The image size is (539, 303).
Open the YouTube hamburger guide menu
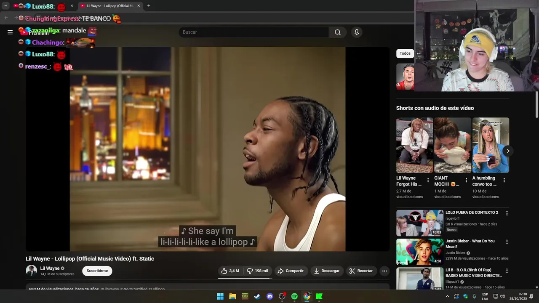[10, 32]
